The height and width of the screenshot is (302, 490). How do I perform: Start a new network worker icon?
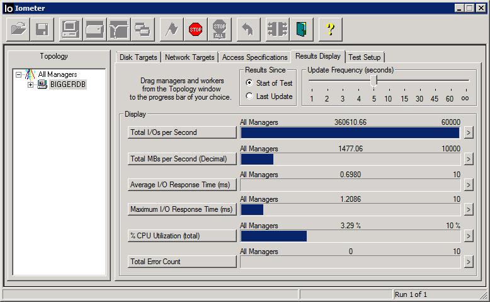point(119,30)
